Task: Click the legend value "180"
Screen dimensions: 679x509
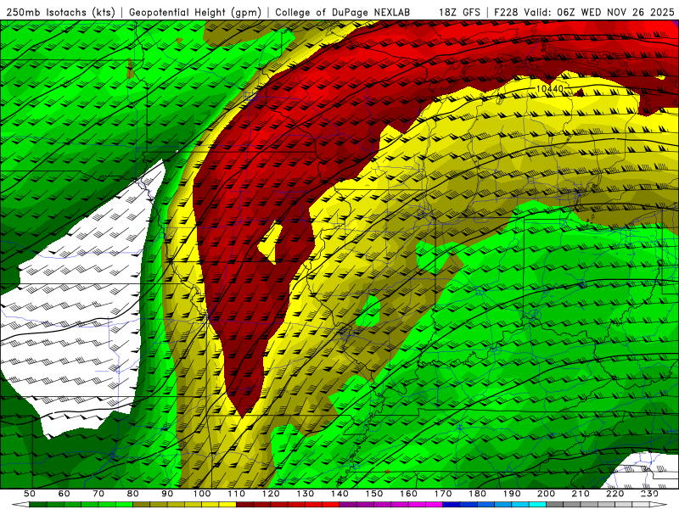Action: (x=477, y=494)
